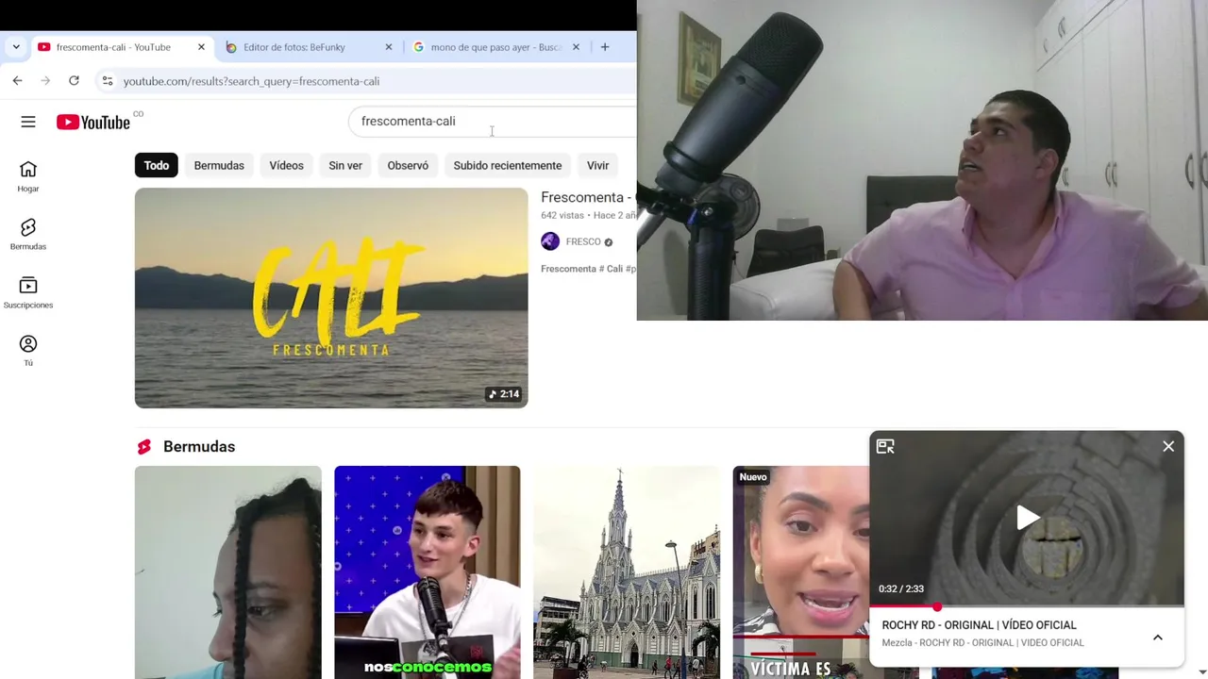Open the VÍCTIMA ES short marked Nuevo
1208x679 pixels.
click(800, 571)
